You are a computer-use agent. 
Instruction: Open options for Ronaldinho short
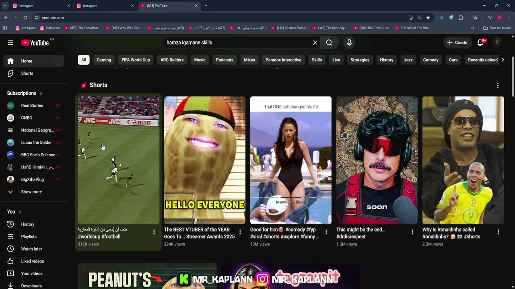click(x=499, y=232)
